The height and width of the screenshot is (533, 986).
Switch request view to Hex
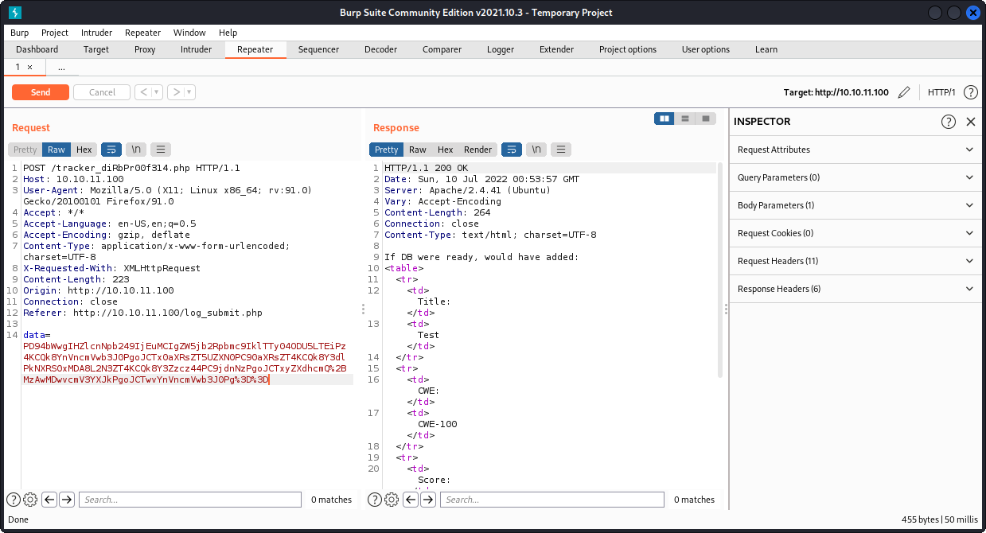pos(84,150)
